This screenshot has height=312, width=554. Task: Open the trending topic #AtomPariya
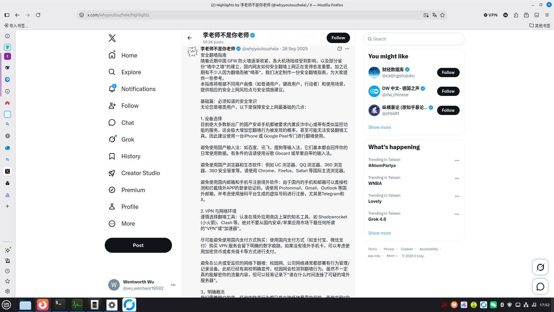coord(382,166)
